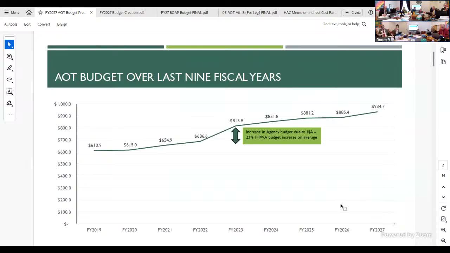Select the Fill and Sign pen tool
Viewport: 450px width, 253px height.
[9, 103]
